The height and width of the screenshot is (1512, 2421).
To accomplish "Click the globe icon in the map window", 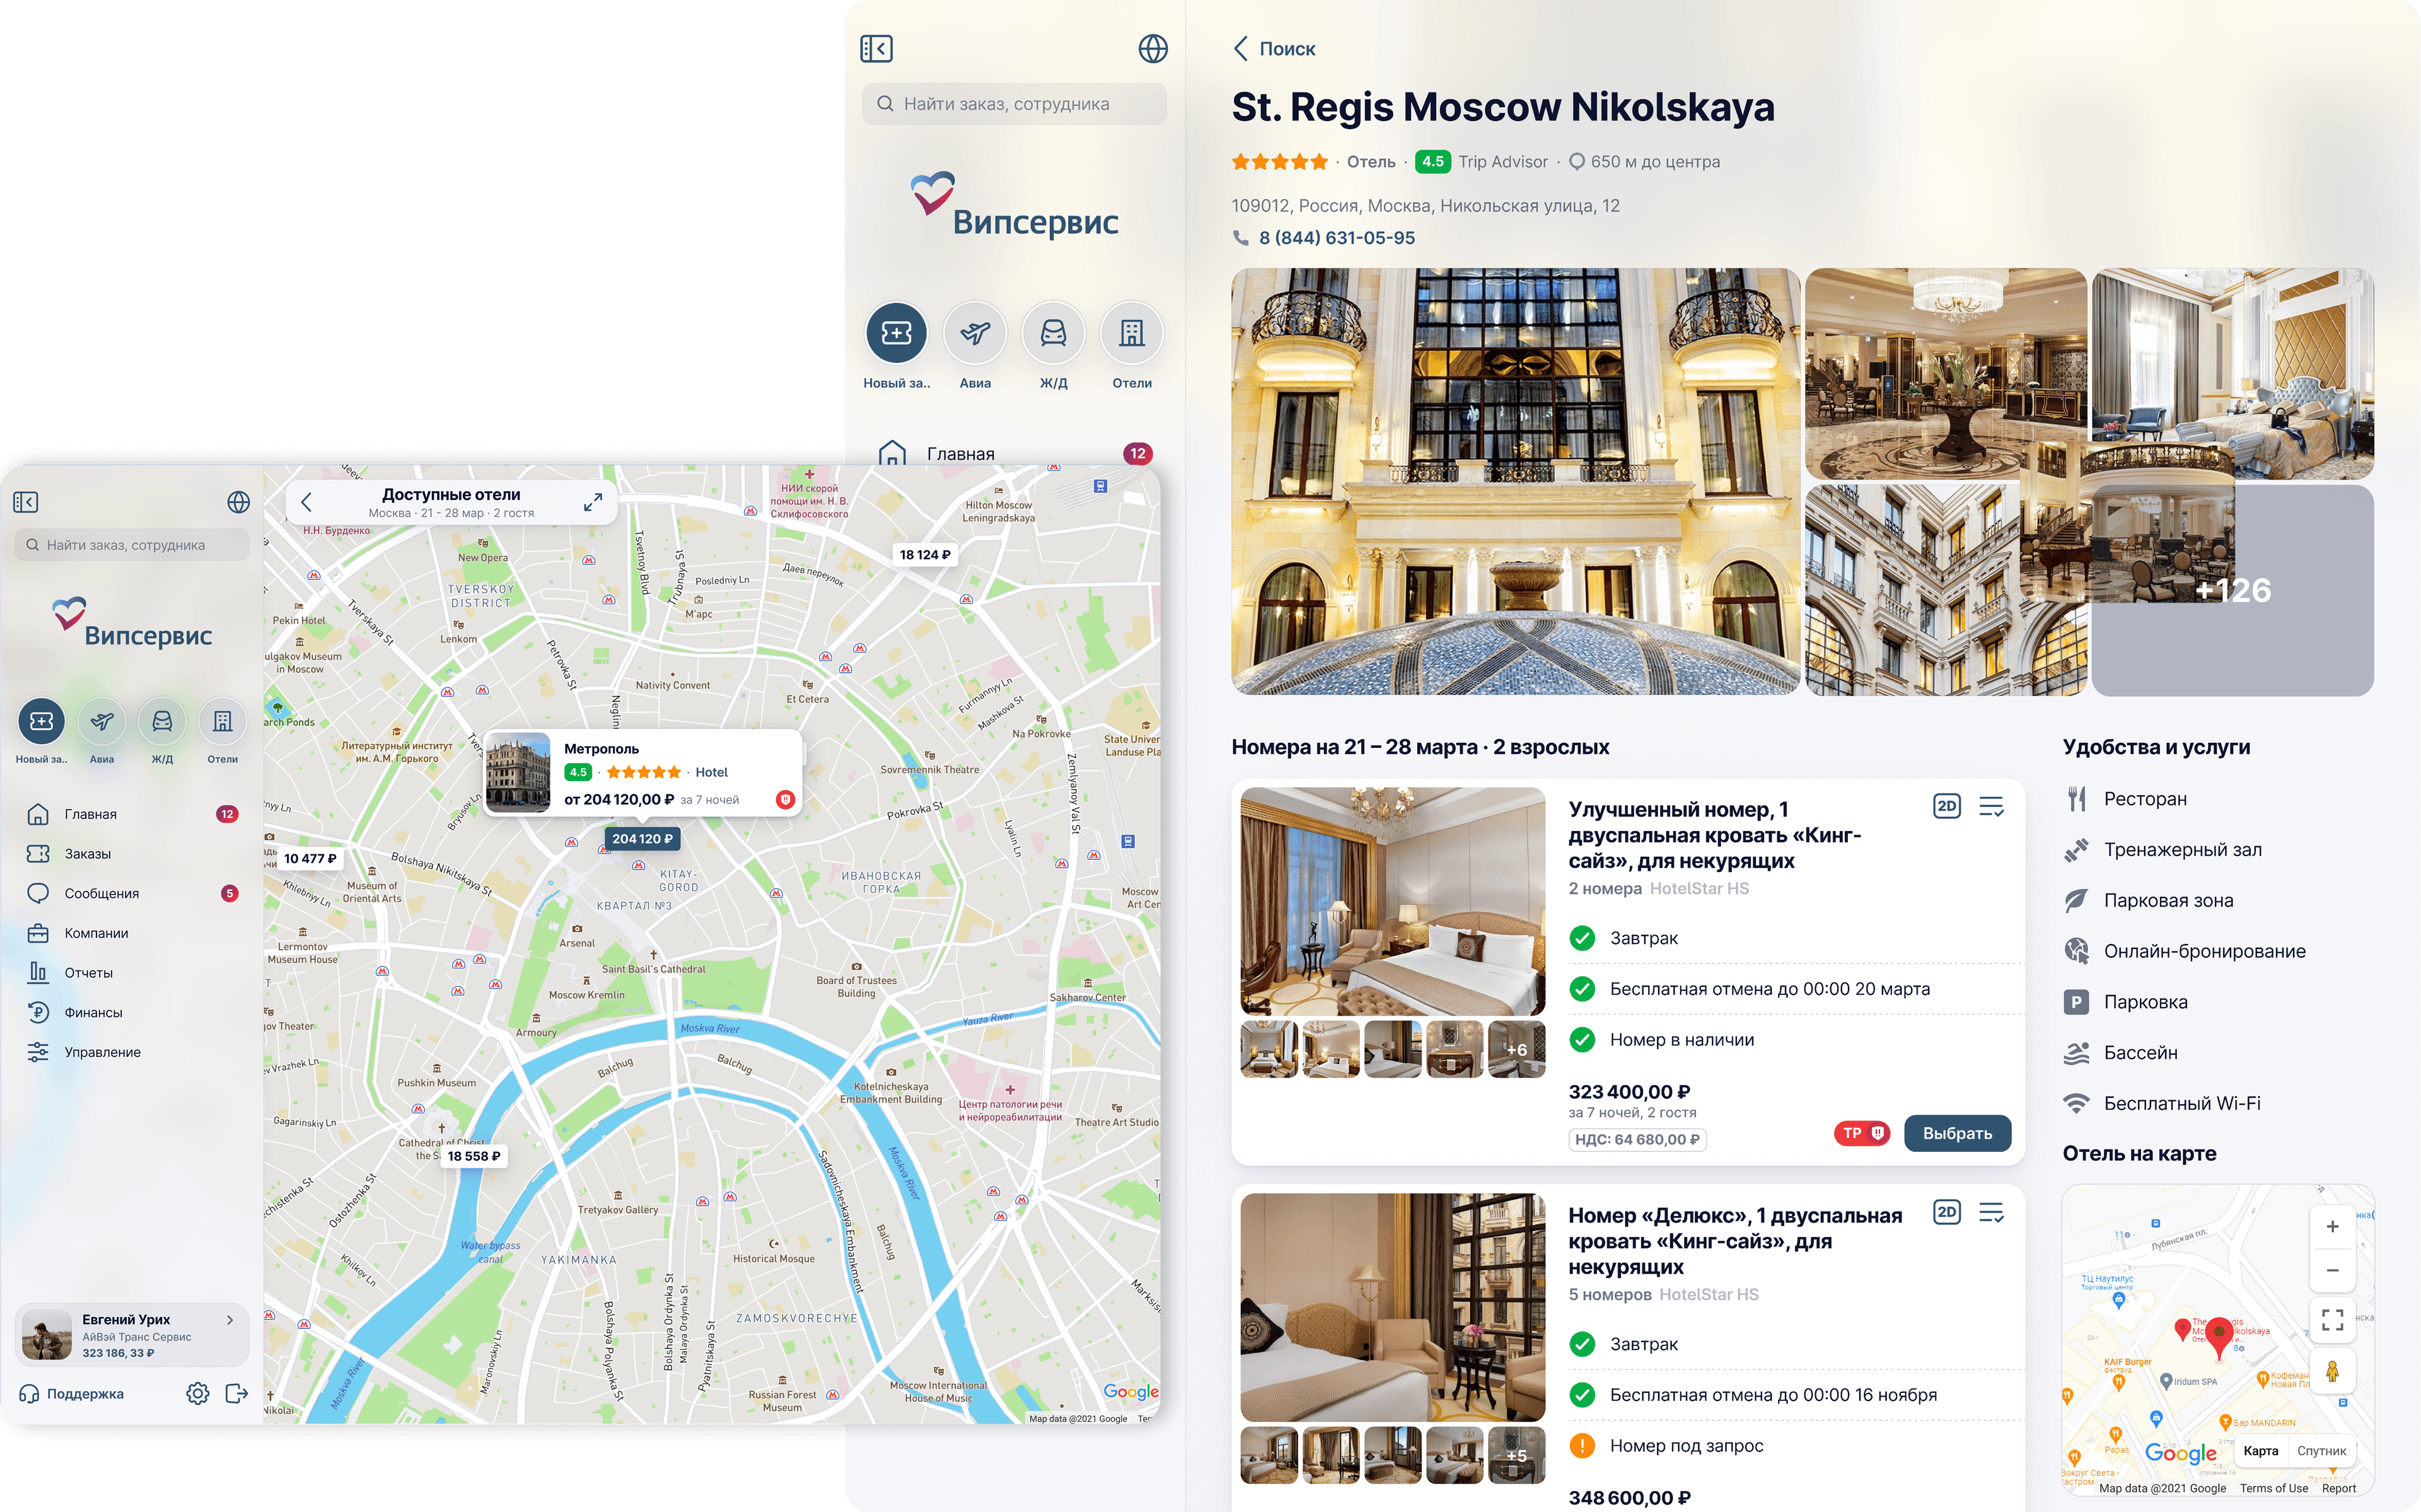I will (238, 502).
